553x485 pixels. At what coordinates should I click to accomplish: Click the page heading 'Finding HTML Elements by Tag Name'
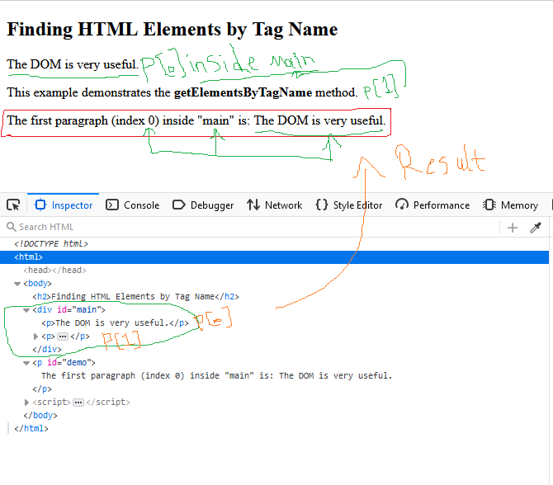(x=173, y=29)
